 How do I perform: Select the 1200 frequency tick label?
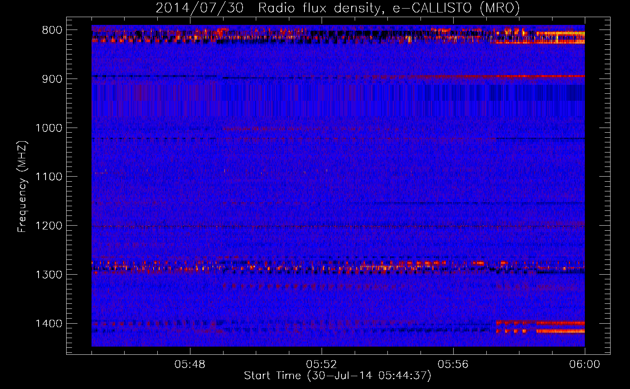[x=49, y=226]
